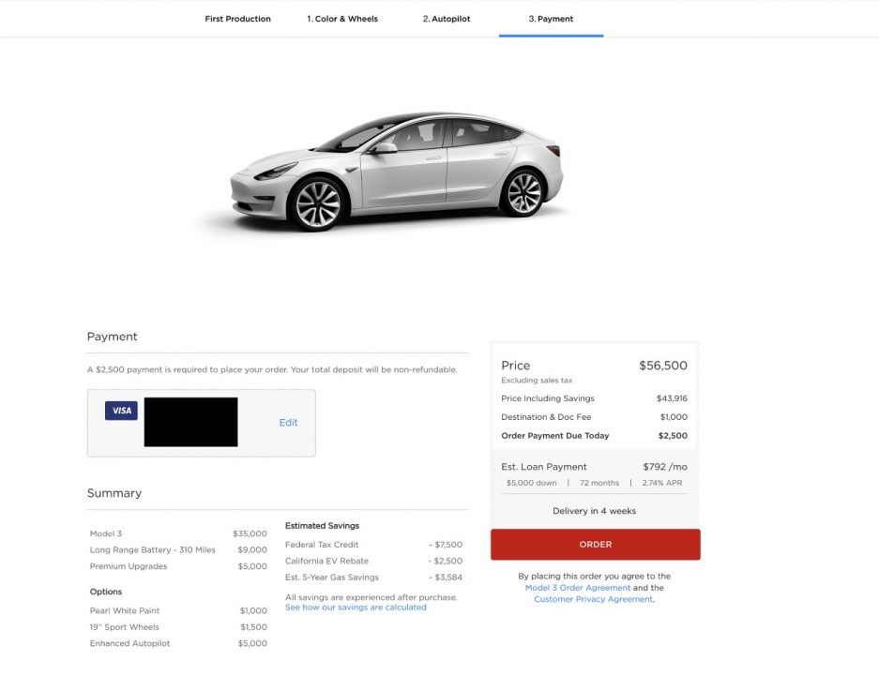This screenshot has height=675, width=879.
Task: Click the Visa card logo
Action: point(121,411)
